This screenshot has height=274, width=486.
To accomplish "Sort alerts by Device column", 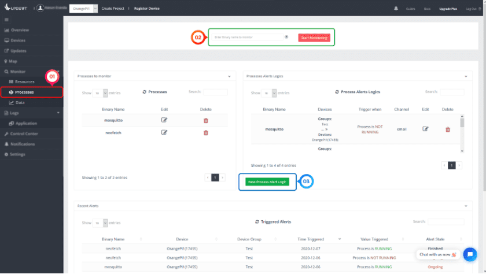I will 182,239.
